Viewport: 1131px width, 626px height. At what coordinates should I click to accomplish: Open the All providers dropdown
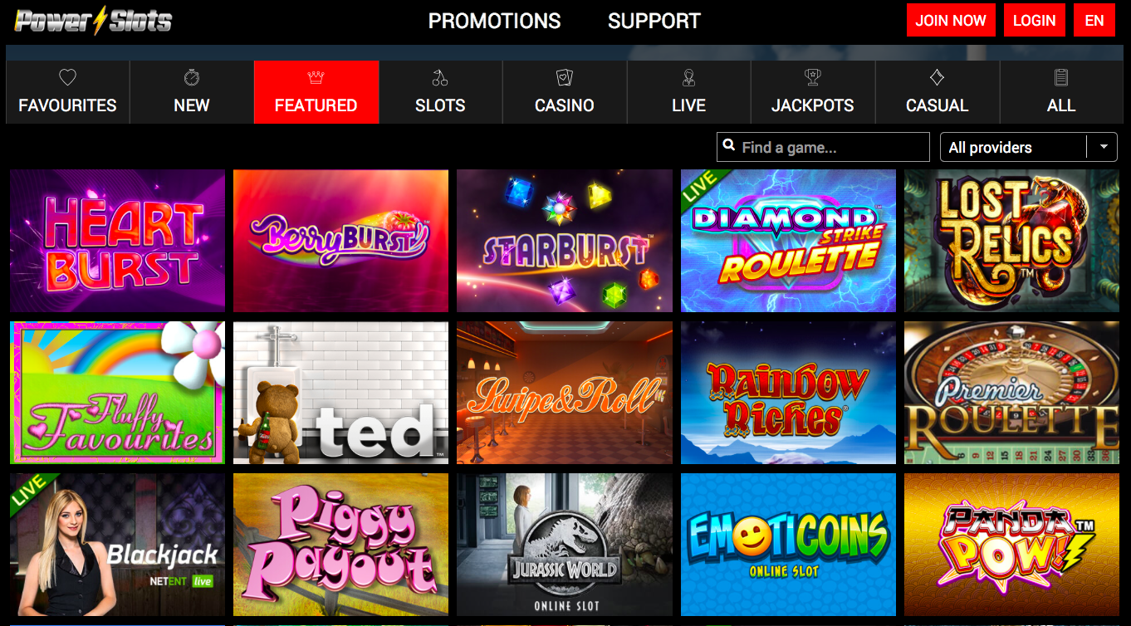[x=1028, y=147]
